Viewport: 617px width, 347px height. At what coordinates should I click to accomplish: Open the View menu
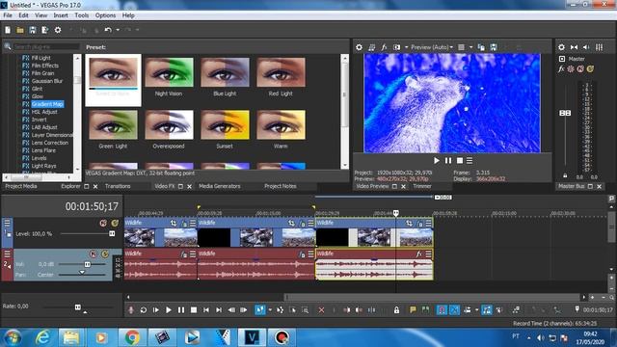coord(40,15)
